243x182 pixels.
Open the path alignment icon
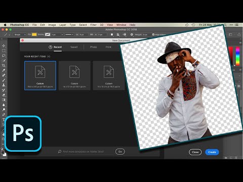pos(118,34)
